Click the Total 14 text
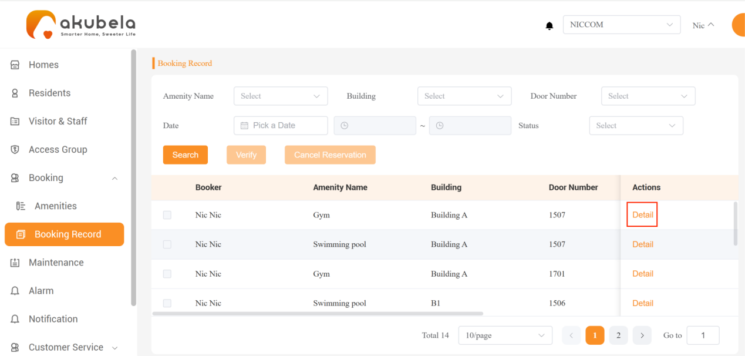Image resolution: width=745 pixels, height=356 pixels. (435, 335)
